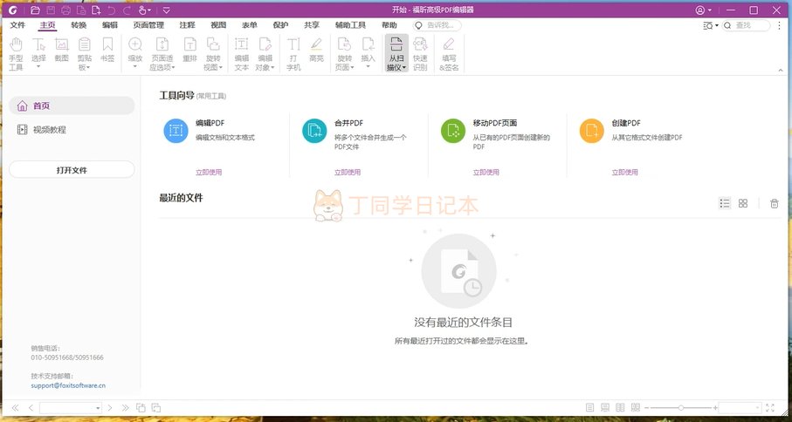This screenshot has width=792, height=422.
Task: Click the support@foxitsoftware.cn email link
Action: click(67, 385)
